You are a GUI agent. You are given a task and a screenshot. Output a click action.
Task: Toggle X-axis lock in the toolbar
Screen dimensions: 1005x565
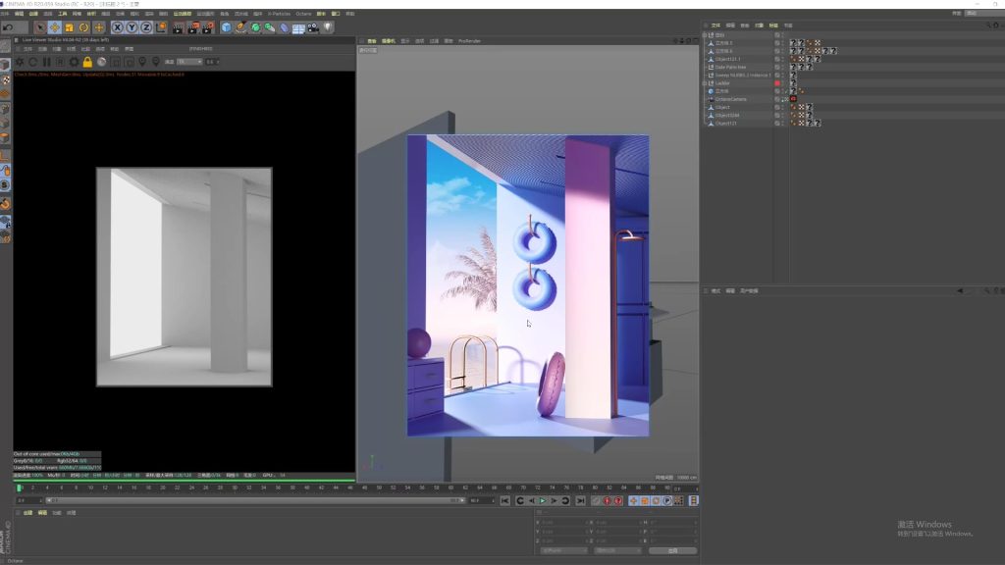(x=117, y=27)
